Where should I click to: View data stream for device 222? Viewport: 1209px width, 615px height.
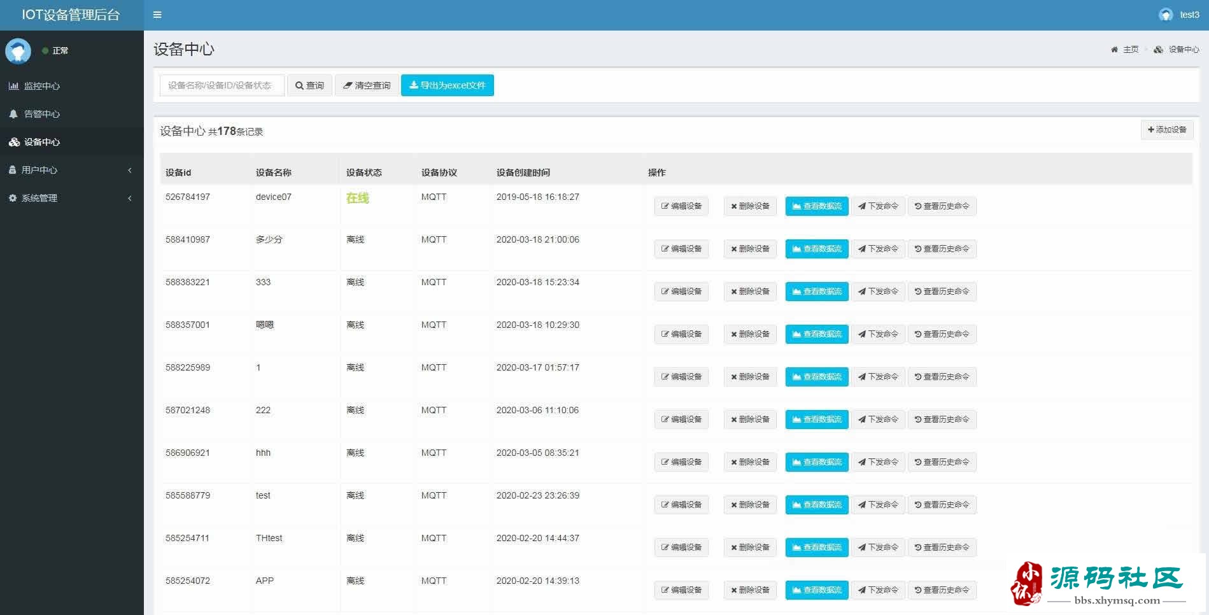[817, 420]
